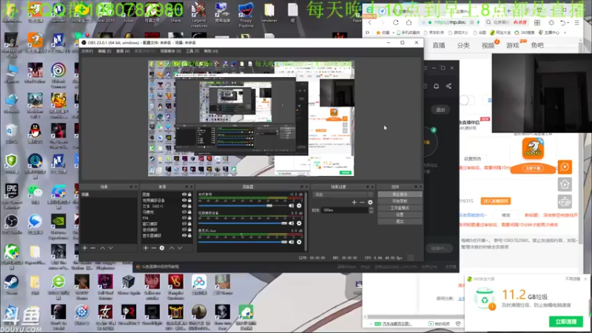Open the 淡出 scene transition dropdown

(x=343, y=195)
